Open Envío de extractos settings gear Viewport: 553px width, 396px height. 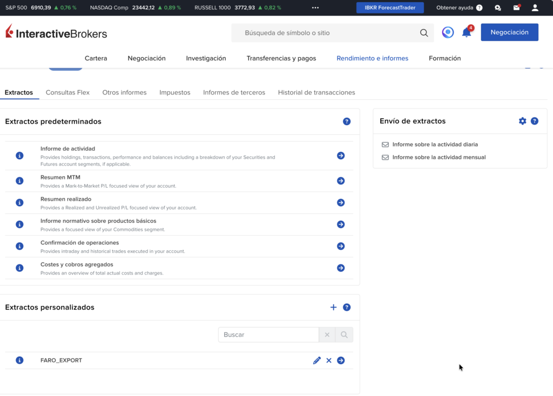[x=522, y=121]
